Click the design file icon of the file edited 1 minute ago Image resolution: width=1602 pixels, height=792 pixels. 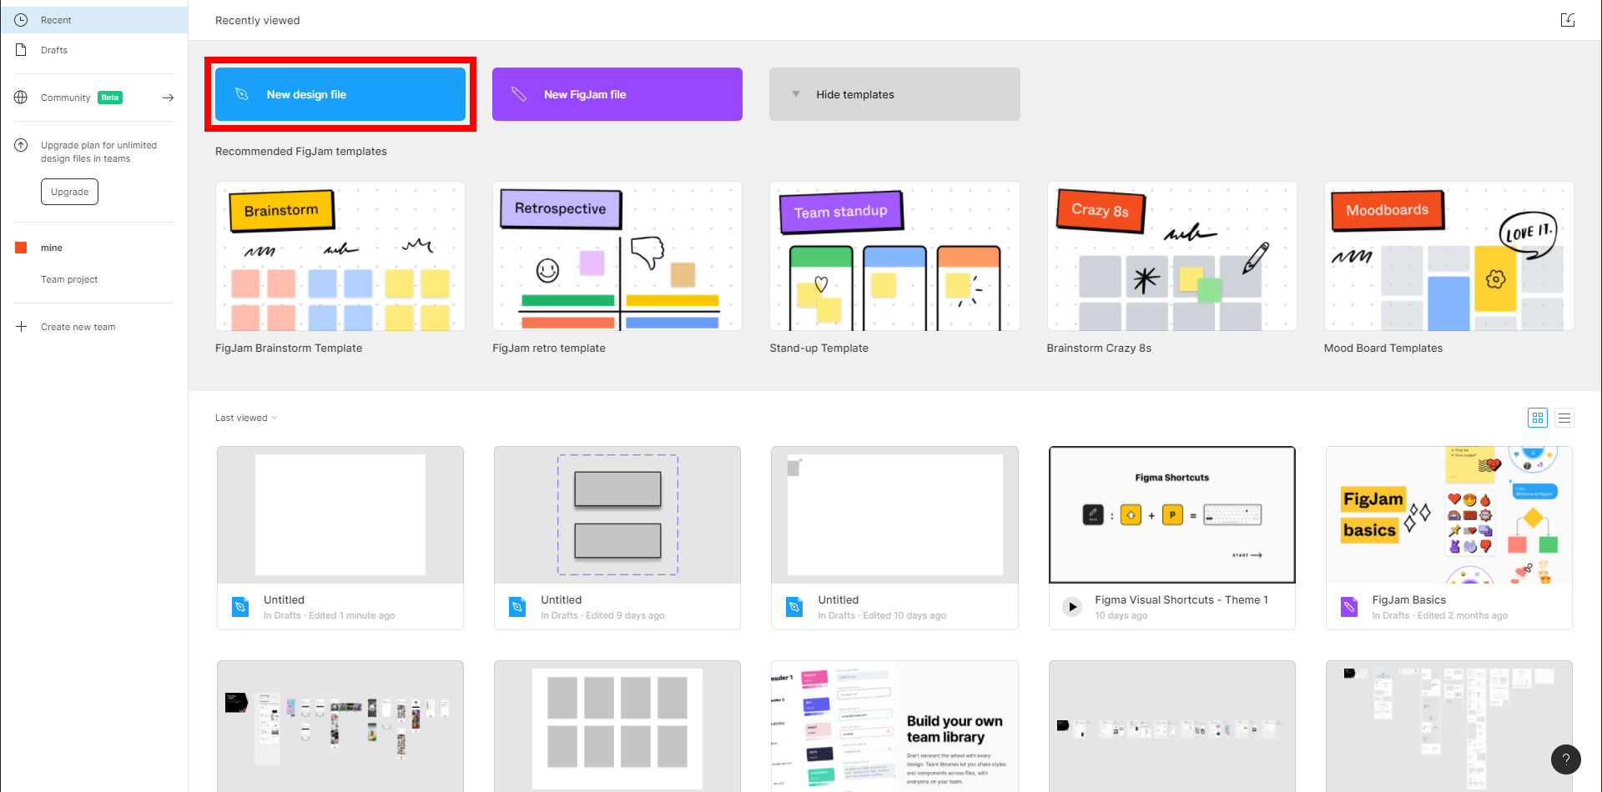click(x=240, y=607)
